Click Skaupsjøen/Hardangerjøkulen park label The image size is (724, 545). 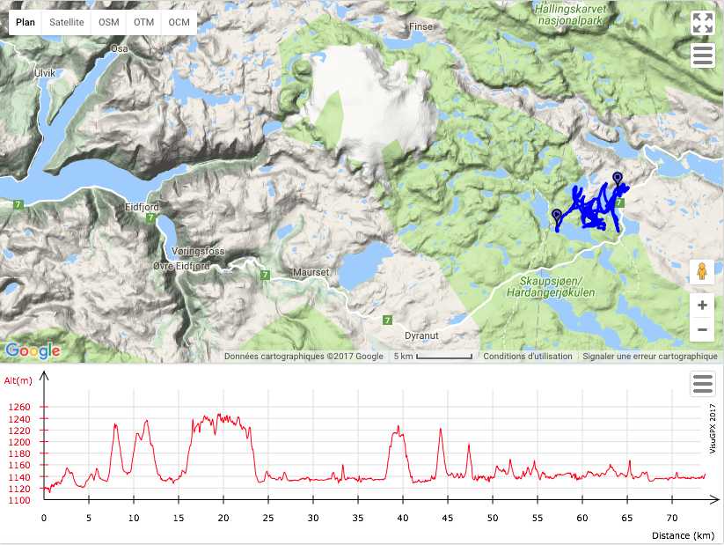point(551,287)
